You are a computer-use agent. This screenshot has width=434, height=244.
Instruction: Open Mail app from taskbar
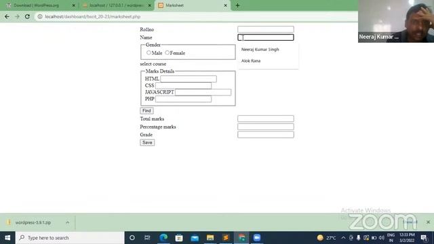pyautogui.click(x=195, y=238)
